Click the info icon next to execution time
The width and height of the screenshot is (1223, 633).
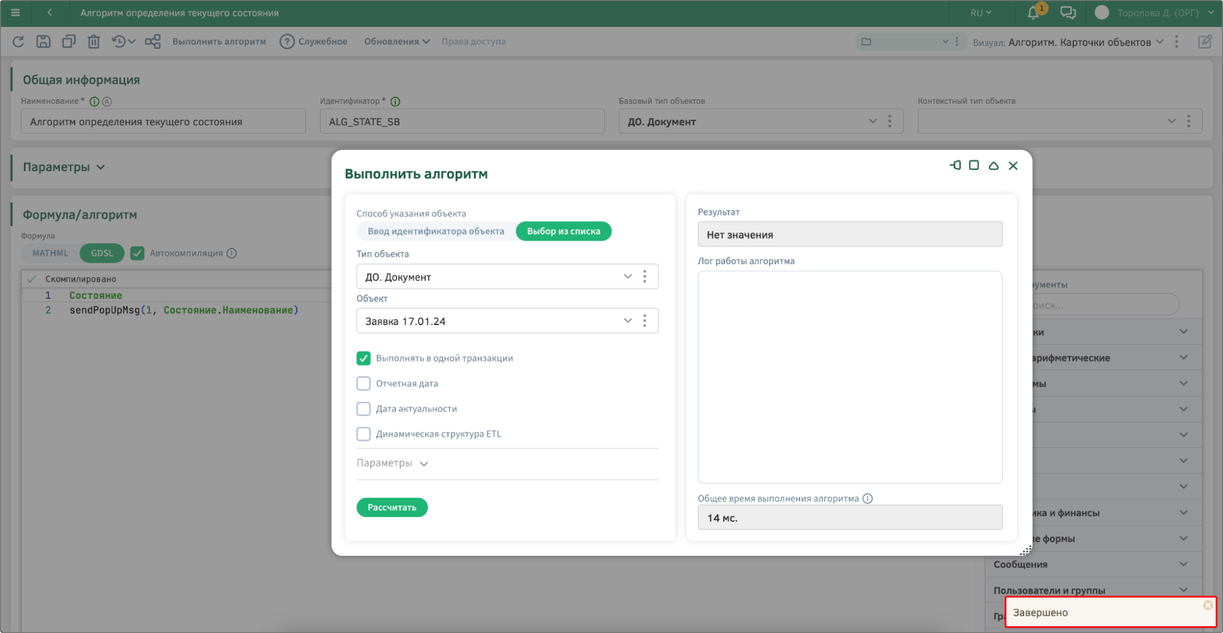(868, 499)
